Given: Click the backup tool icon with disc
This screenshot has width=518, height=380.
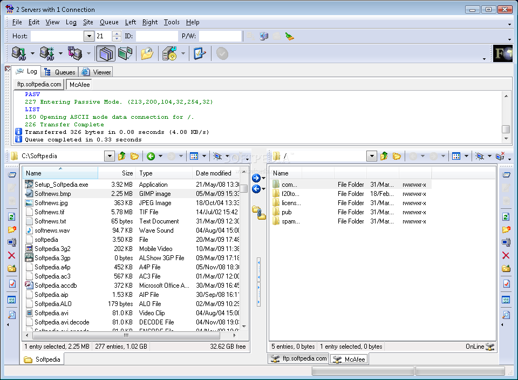Looking at the screenshot, I should [169, 53].
